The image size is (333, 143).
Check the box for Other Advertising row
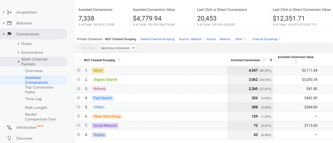[78, 116]
